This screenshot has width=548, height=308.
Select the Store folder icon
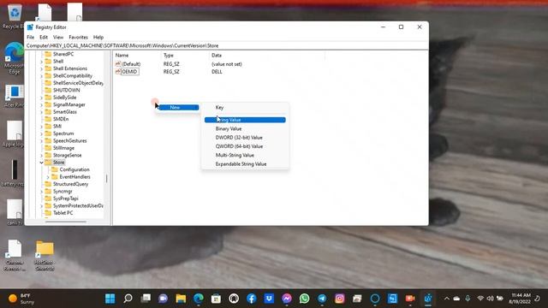point(48,163)
